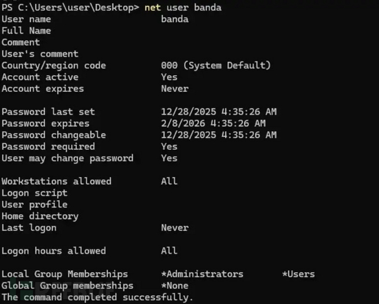Click 'Never' beside Last logon
379x304 pixels.
click(175, 228)
